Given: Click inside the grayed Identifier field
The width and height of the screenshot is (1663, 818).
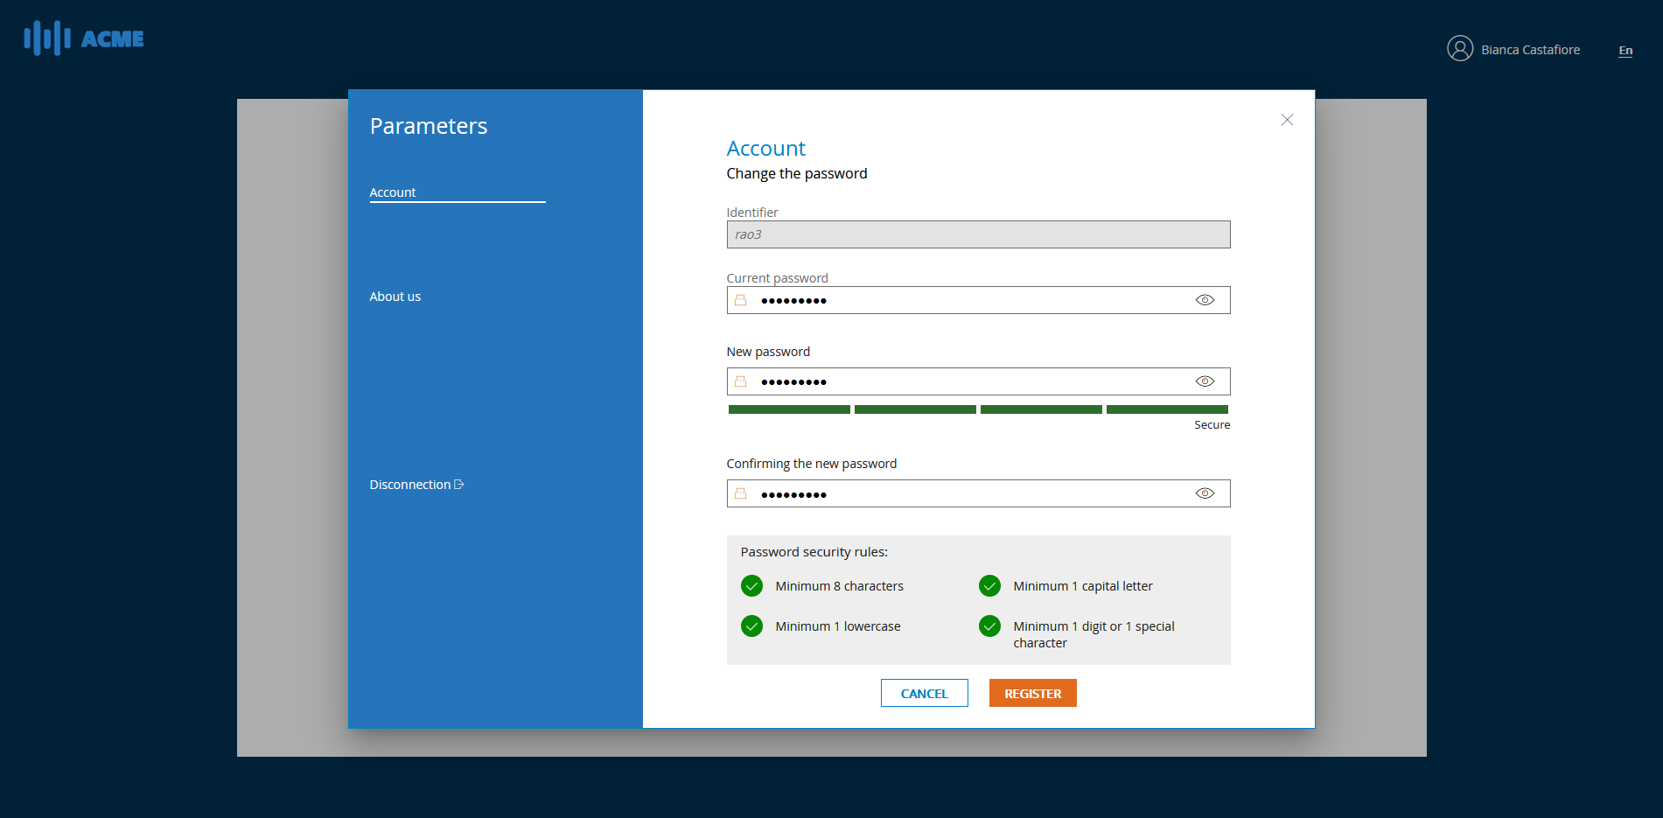Looking at the screenshot, I should point(978,234).
